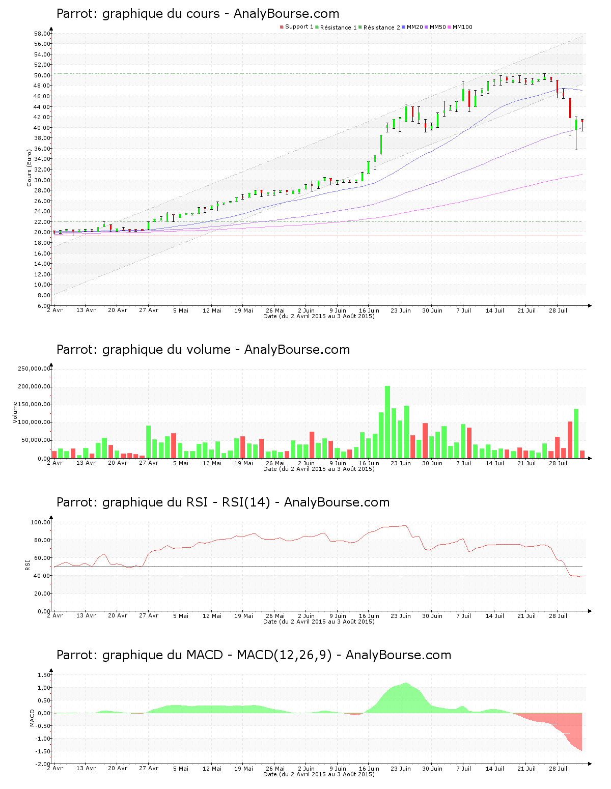Click the "58.00" value on the price axis

coord(42,34)
